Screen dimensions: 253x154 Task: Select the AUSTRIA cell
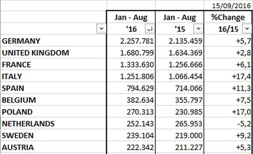pyautogui.click(x=53, y=147)
